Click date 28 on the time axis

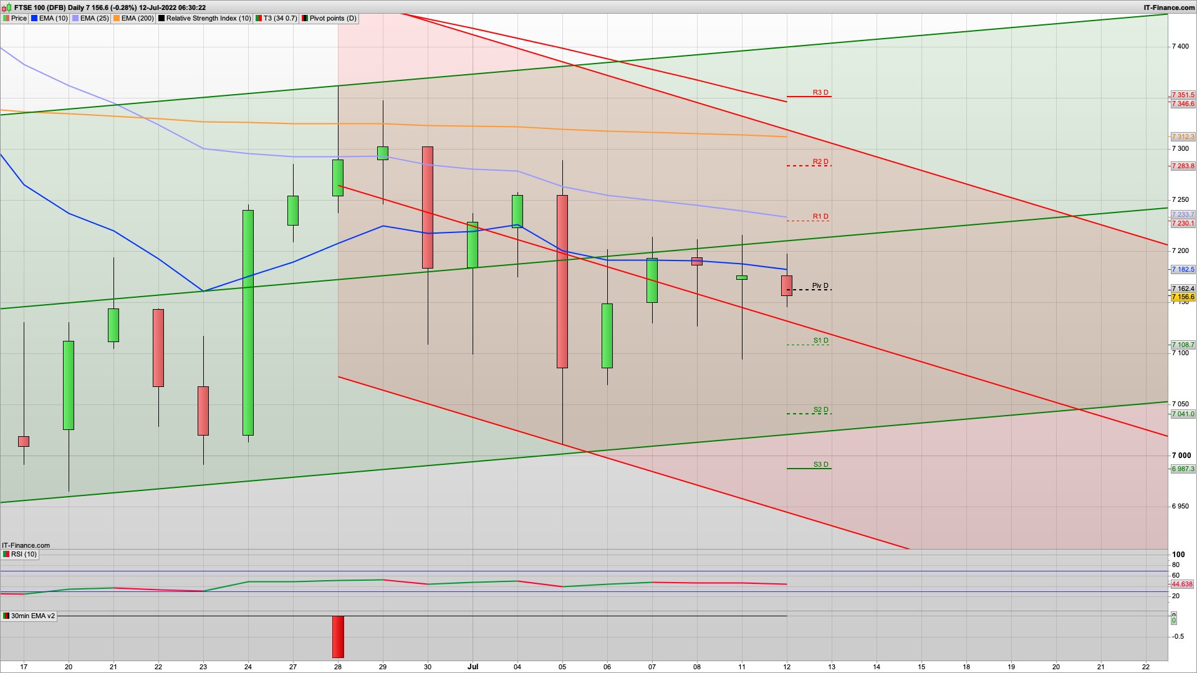pyautogui.click(x=338, y=667)
